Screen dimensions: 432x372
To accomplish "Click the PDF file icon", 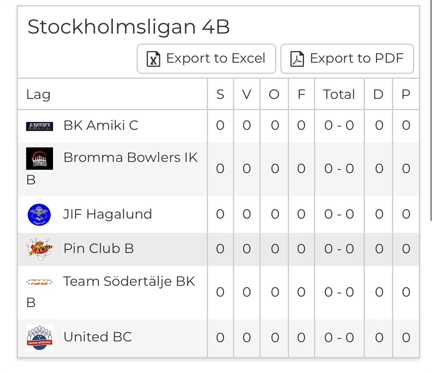I will [297, 59].
